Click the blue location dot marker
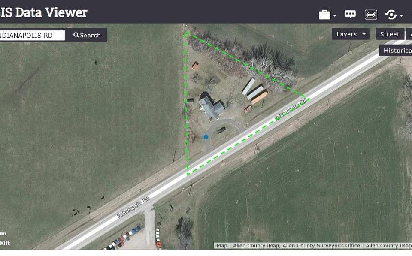This screenshot has width=412, height=256. 206,137
